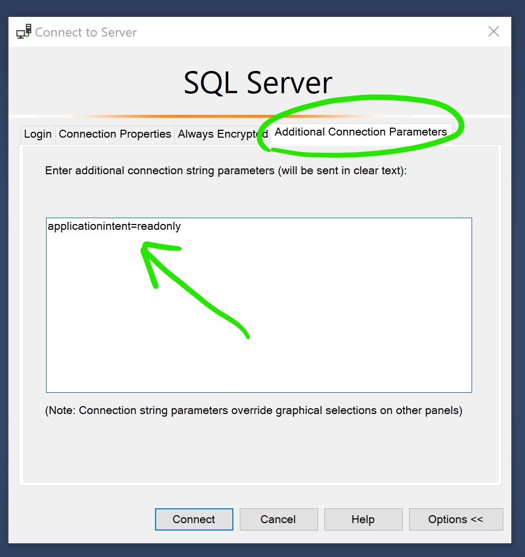Viewport: 525px width, 557px height.
Task: Click Cancel to dismiss the dialog
Action: pyautogui.click(x=278, y=519)
